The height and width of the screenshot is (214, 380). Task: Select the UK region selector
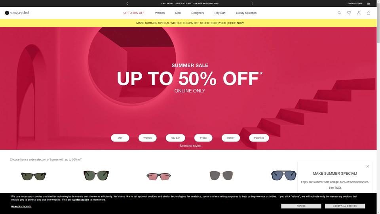pos(369,4)
